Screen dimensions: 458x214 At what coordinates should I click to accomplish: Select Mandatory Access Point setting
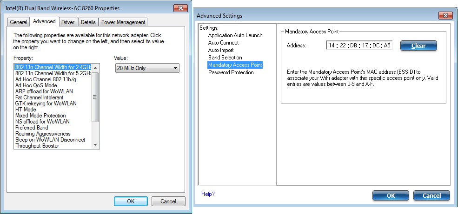(235, 65)
